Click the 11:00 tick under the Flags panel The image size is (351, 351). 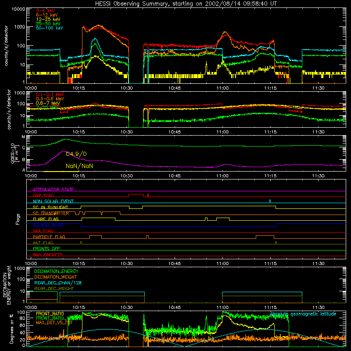(x=222, y=264)
